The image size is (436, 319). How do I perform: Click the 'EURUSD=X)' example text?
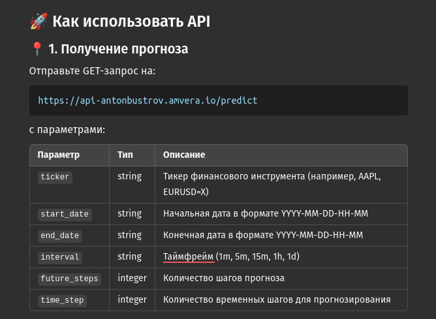click(x=186, y=192)
